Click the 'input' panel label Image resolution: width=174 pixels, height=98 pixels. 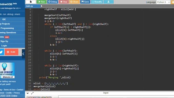[x=106, y=93]
